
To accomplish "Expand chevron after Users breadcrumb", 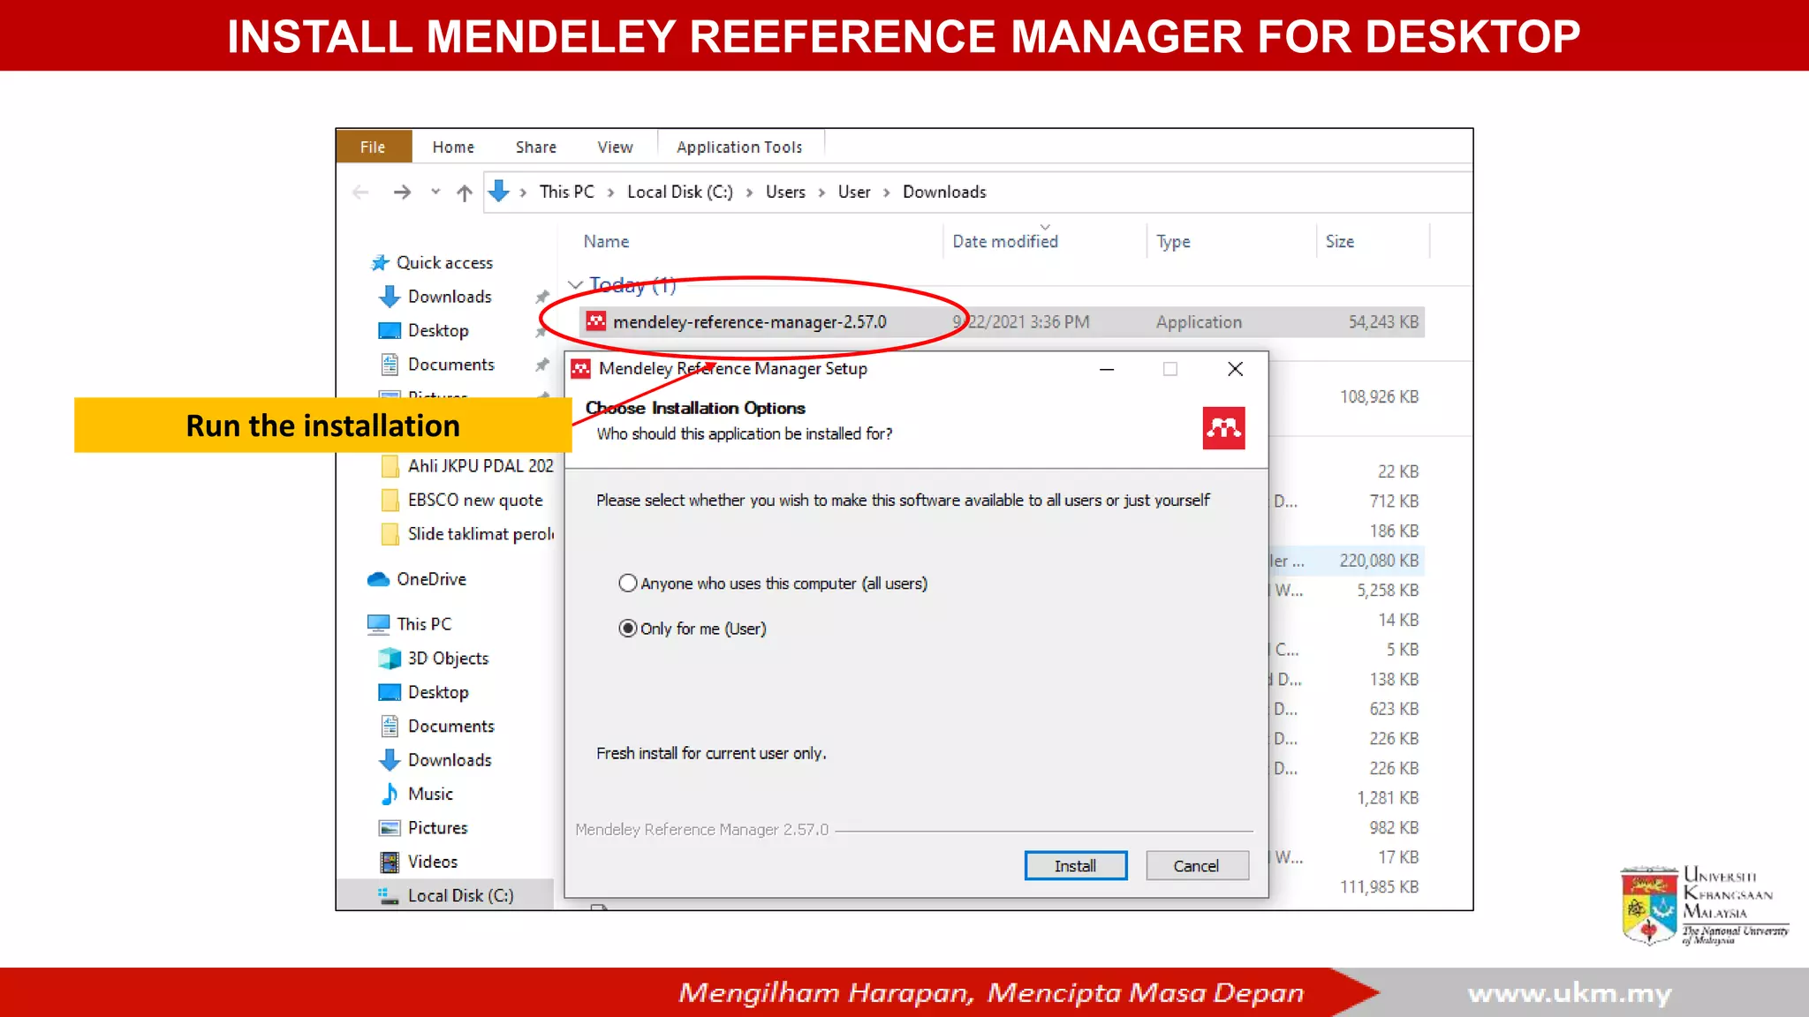I will (x=821, y=192).
